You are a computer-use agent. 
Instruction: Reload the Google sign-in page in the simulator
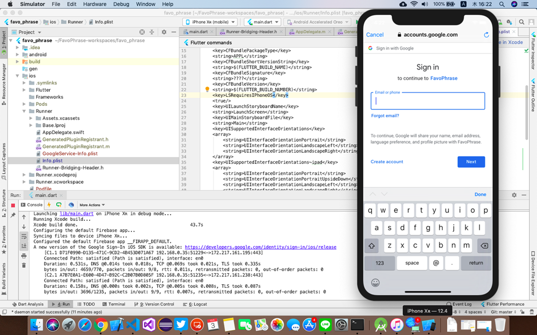pos(486,35)
